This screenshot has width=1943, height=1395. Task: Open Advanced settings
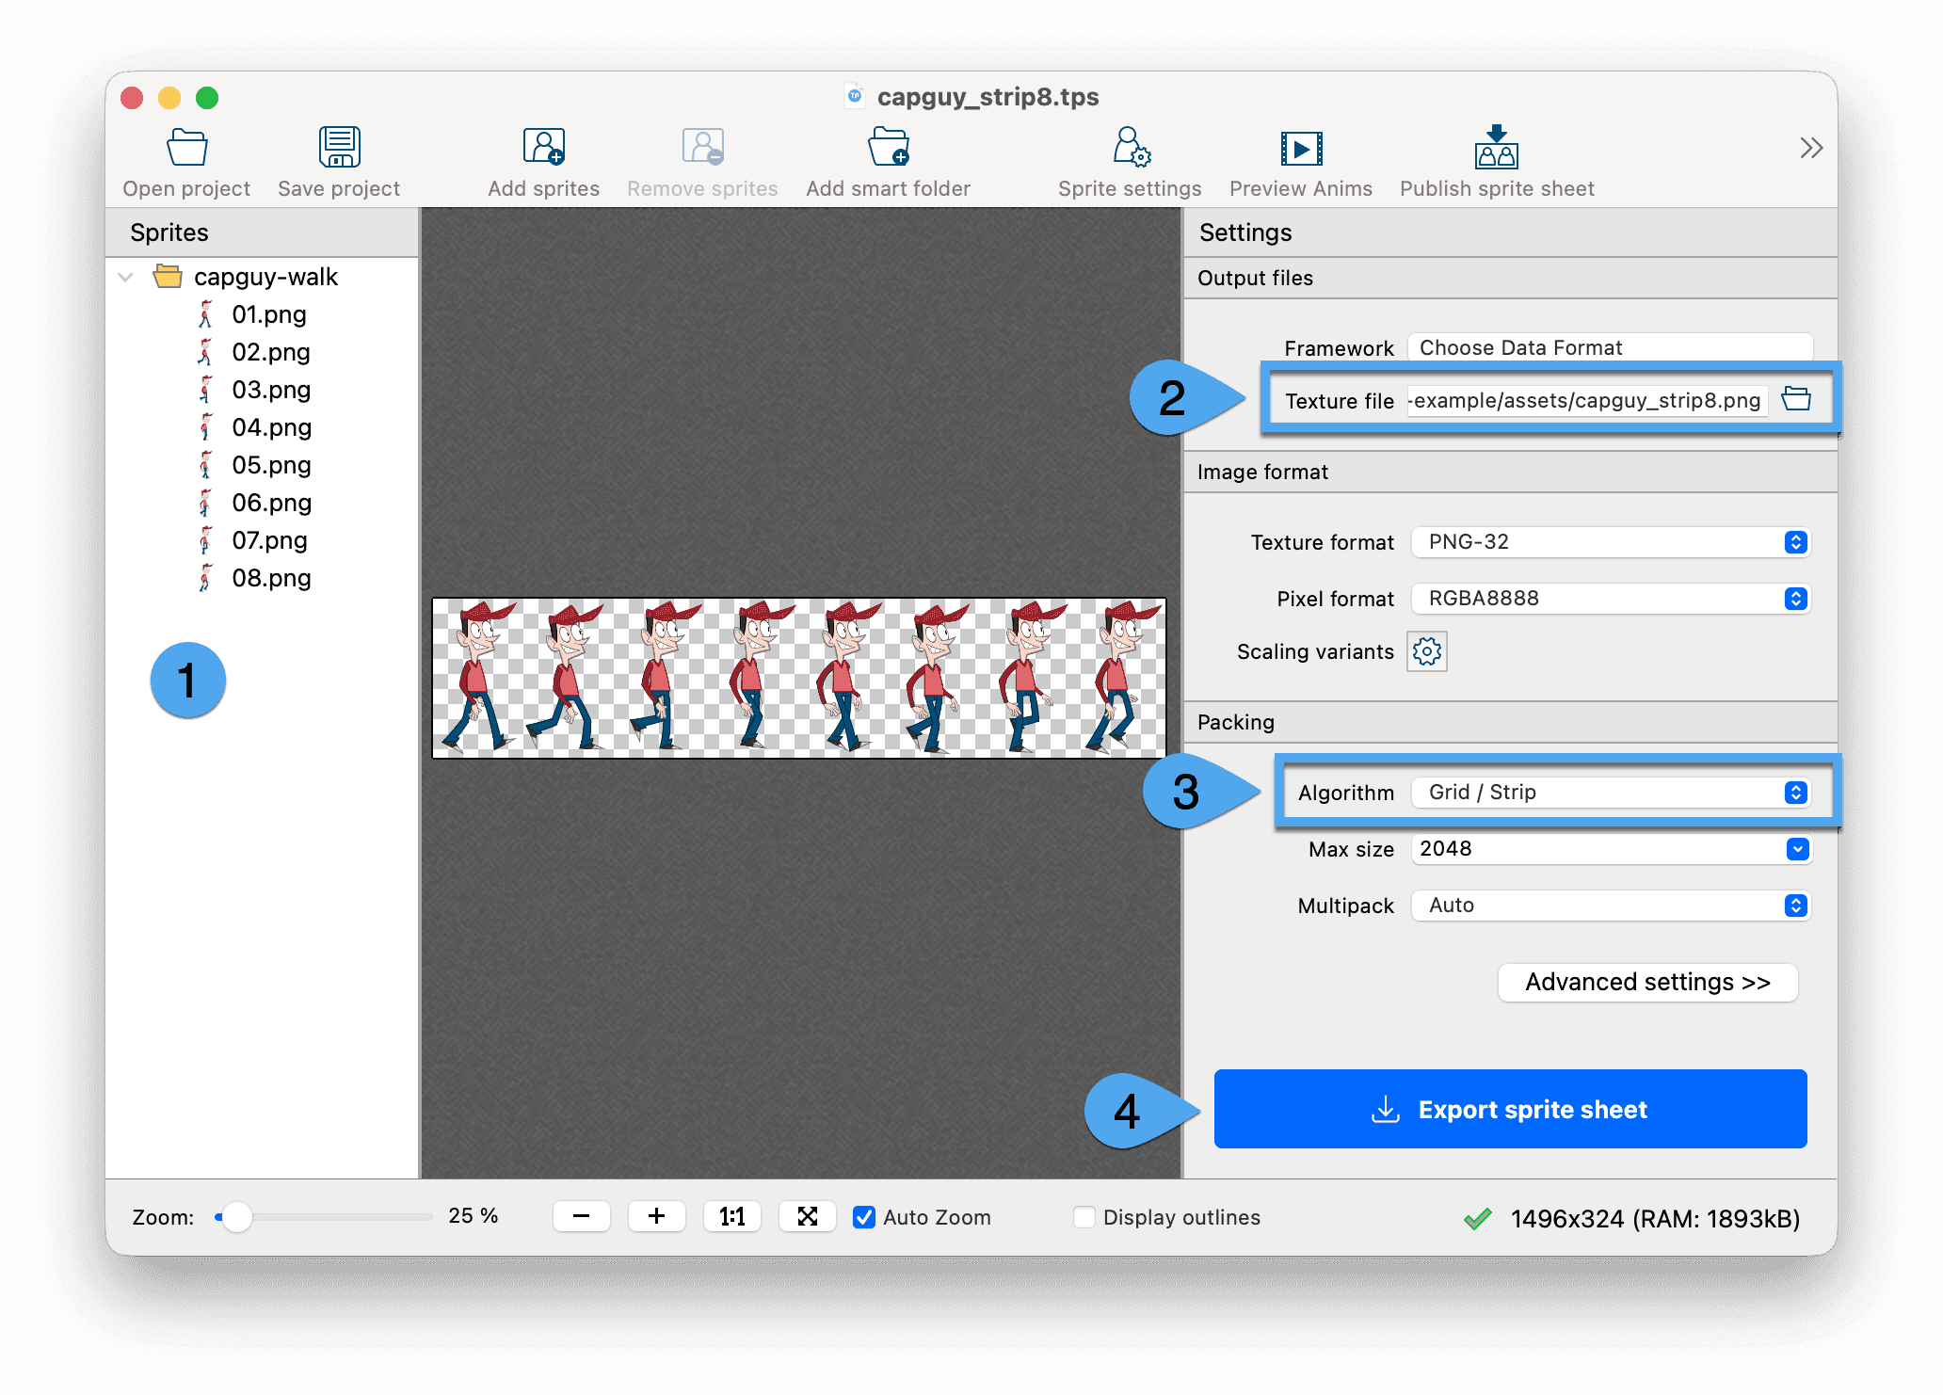(1647, 983)
